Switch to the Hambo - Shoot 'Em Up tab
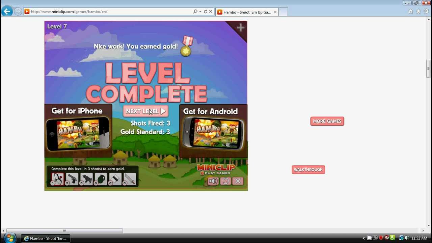Image resolution: width=432 pixels, height=243 pixels. pos(246,12)
